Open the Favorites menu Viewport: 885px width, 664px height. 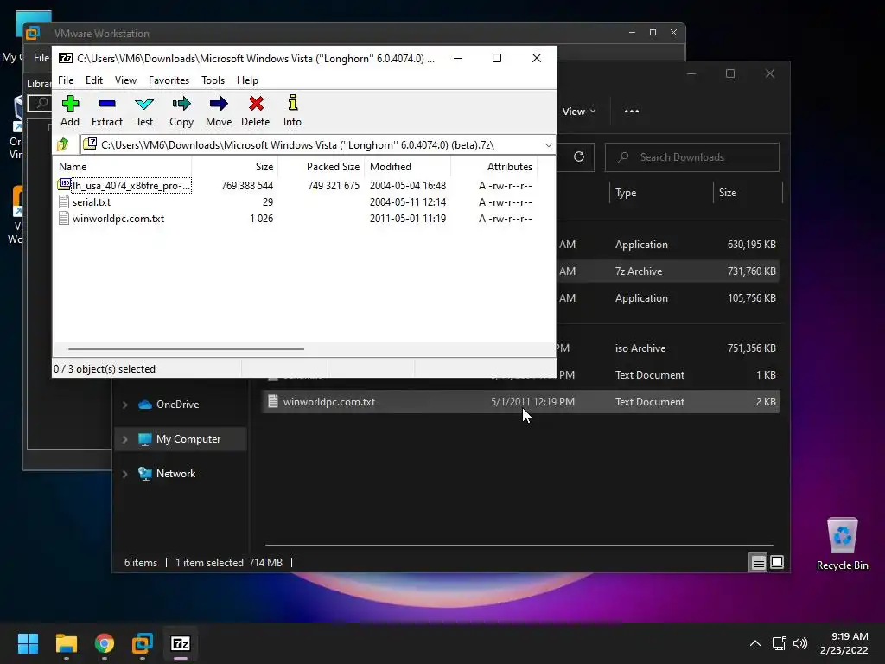(x=169, y=80)
